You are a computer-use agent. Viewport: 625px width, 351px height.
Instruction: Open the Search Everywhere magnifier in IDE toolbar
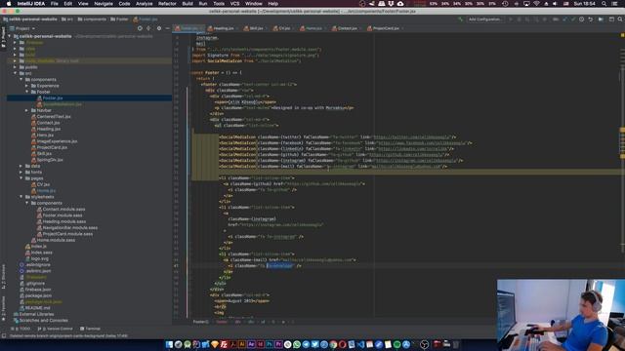(x=620, y=19)
